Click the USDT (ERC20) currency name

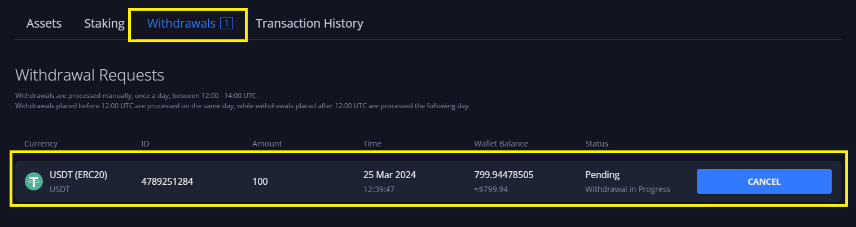point(78,175)
